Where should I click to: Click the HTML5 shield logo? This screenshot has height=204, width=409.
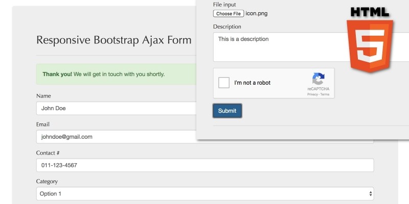coord(369,45)
